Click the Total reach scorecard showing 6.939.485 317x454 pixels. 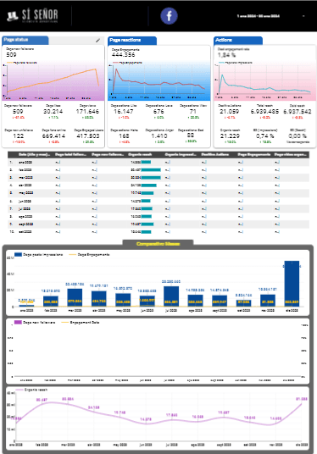[x=264, y=112]
